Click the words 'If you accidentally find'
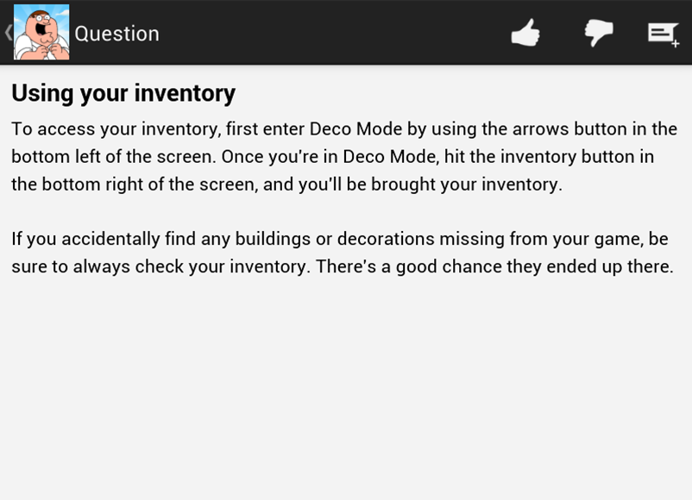 [110, 239]
